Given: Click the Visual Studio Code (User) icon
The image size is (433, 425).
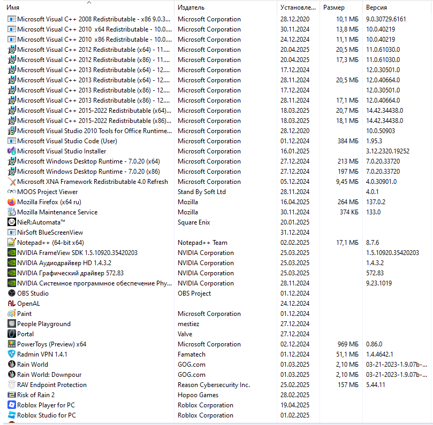Looking at the screenshot, I should (12, 141).
